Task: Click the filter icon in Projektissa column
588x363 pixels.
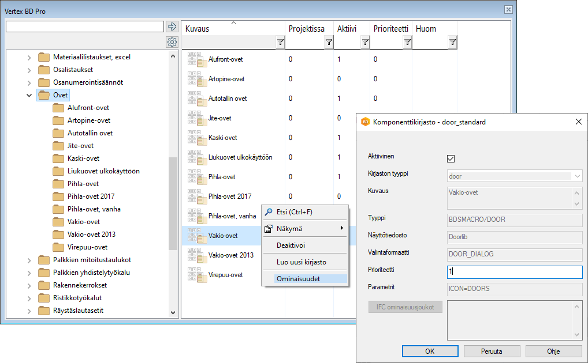Action: coord(329,42)
